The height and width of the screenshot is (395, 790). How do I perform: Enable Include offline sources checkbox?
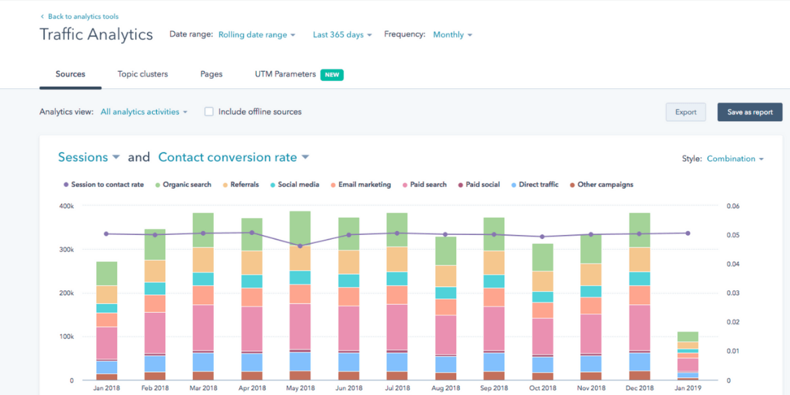(x=209, y=112)
